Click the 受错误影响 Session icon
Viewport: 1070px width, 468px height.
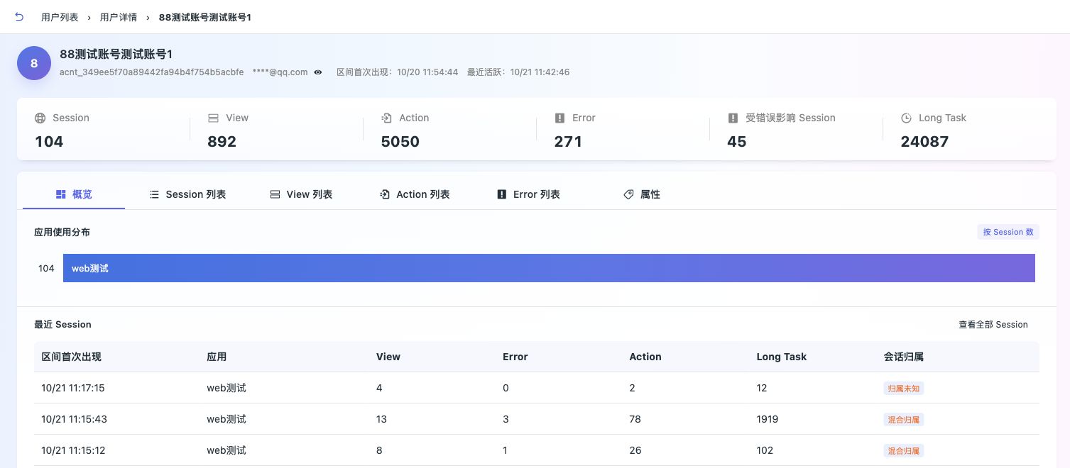coord(733,118)
